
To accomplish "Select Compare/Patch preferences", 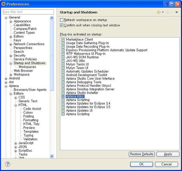I will click(25, 29).
